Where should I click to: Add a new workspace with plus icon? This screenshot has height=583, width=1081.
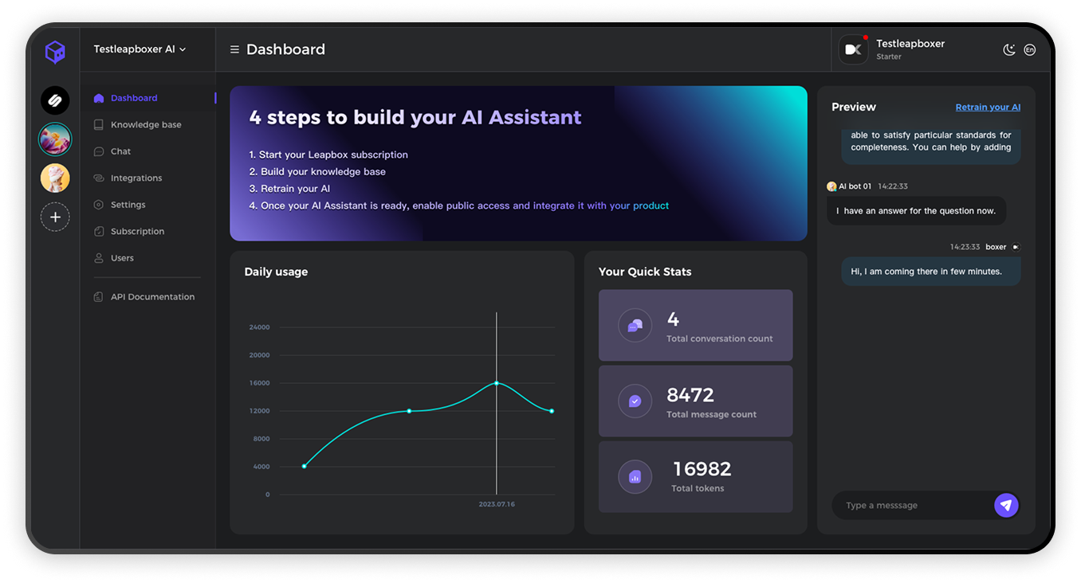55,217
